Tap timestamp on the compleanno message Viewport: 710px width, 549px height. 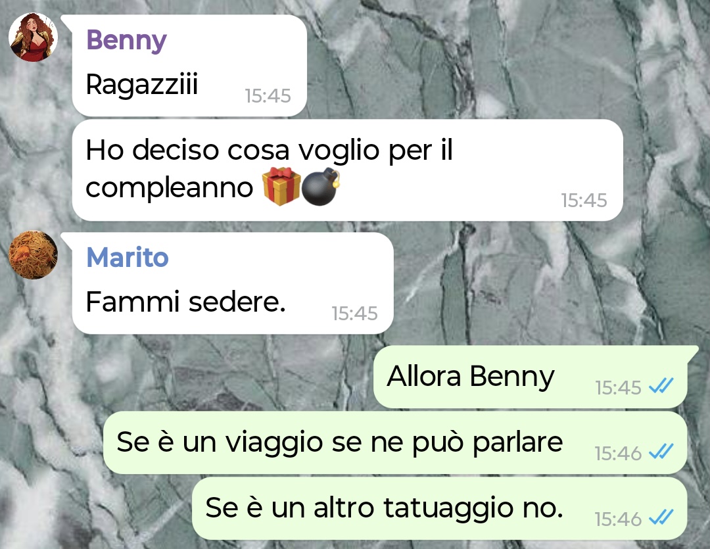584,201
